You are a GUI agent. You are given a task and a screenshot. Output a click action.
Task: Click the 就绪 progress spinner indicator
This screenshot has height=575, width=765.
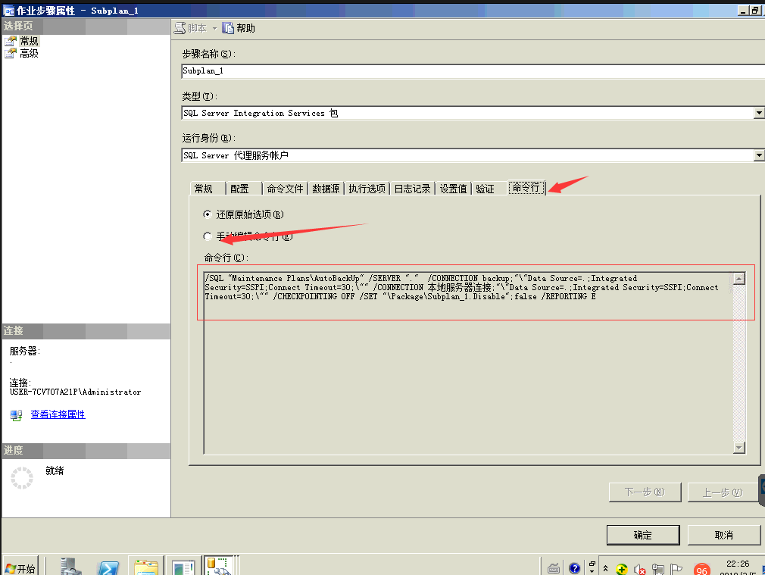22,478
